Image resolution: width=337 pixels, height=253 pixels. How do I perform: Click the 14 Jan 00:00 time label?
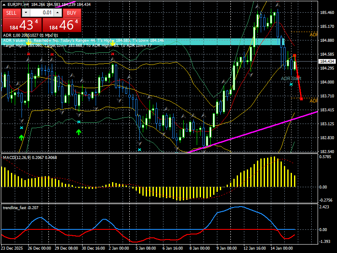[x=281, y=248]
